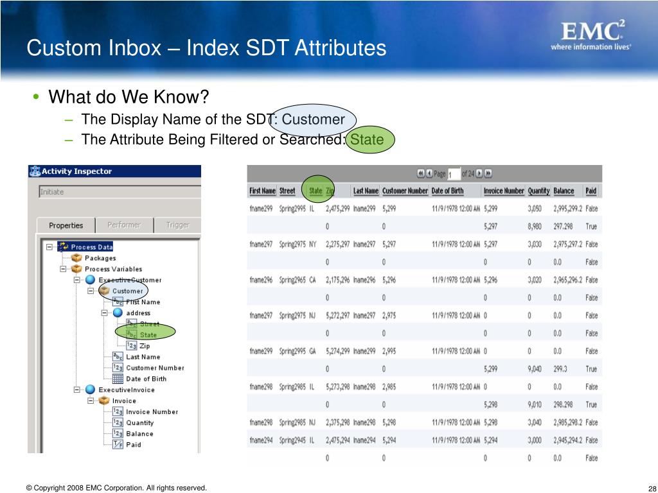Collapse the Process Variables node
Image resolution: width=658 pixels, height=493 pixels.
point(63,269)
